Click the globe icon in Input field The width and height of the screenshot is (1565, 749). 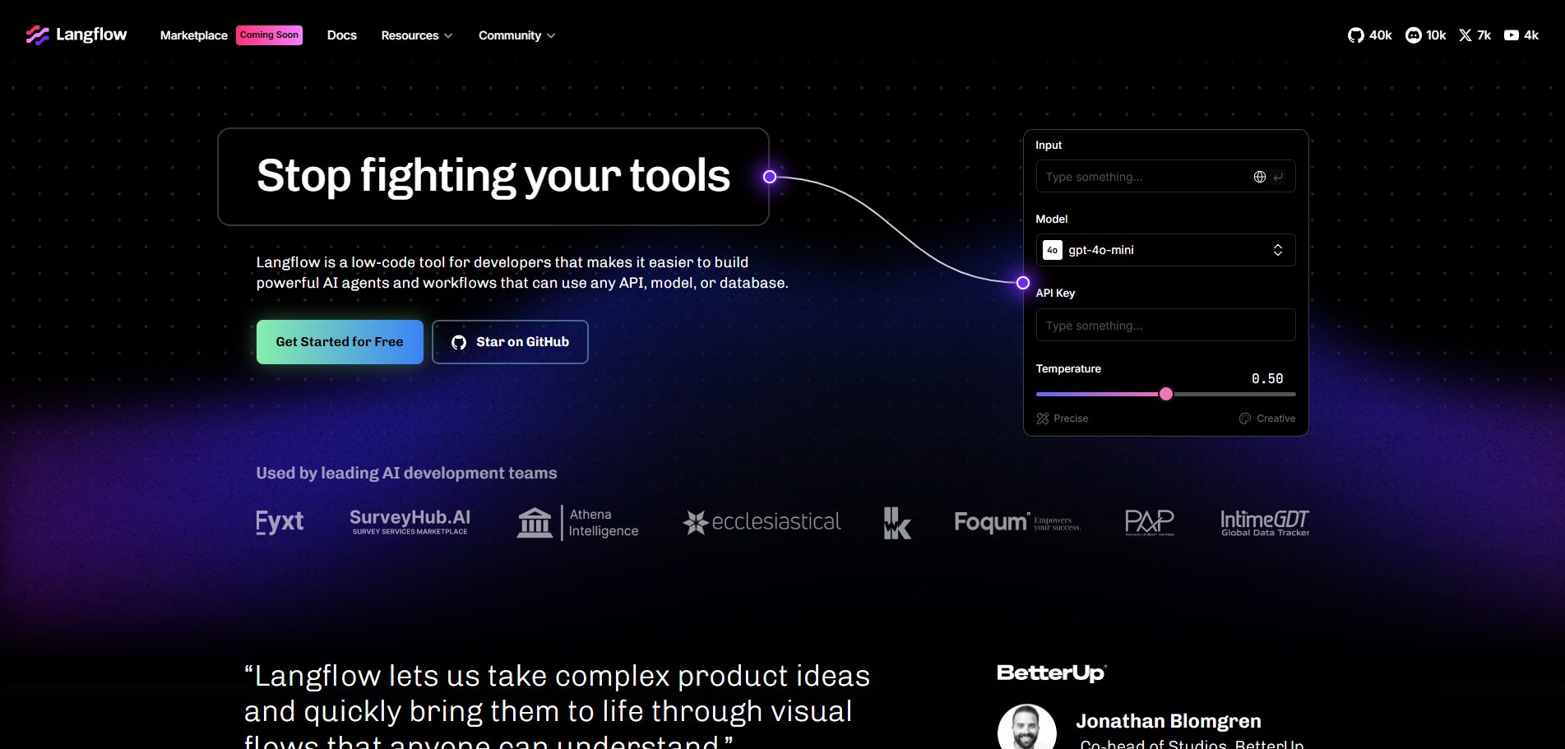point(1259,177)
